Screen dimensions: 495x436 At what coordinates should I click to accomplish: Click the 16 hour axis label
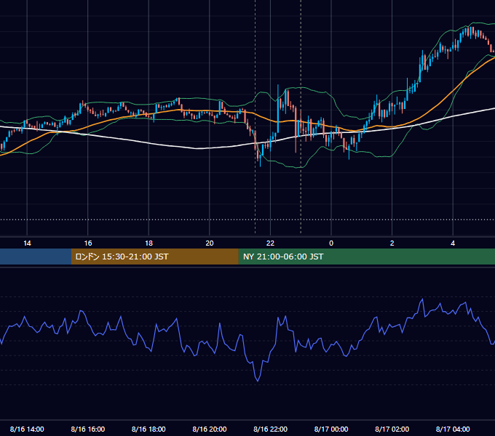(x=88, y=243)
